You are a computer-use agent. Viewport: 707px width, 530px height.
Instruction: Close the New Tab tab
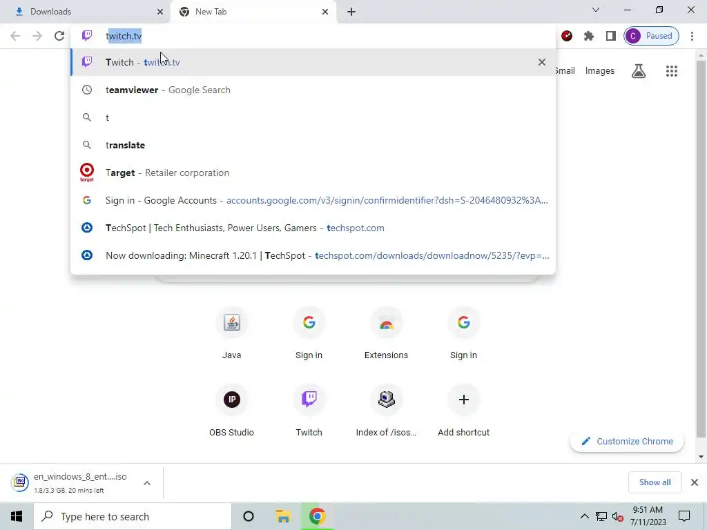coord(325,12)
